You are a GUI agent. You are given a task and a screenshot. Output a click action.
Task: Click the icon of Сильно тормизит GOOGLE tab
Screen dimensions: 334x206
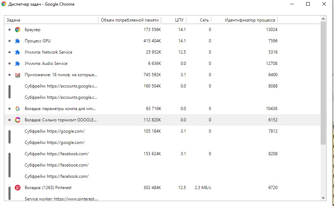pos(18,120)
